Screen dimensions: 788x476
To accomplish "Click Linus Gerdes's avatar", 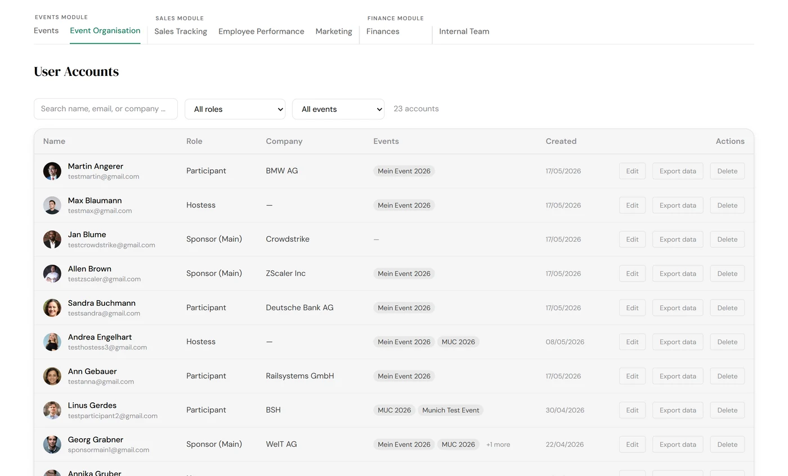I will click(52, 410).
